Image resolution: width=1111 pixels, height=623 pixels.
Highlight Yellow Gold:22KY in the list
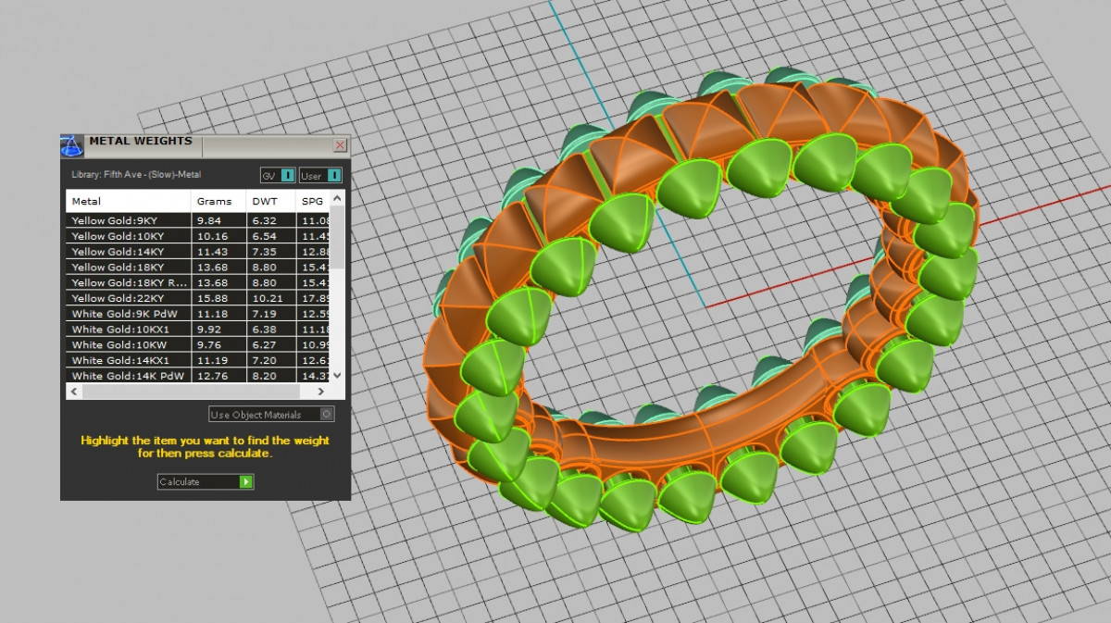click(x=128, y=298)
